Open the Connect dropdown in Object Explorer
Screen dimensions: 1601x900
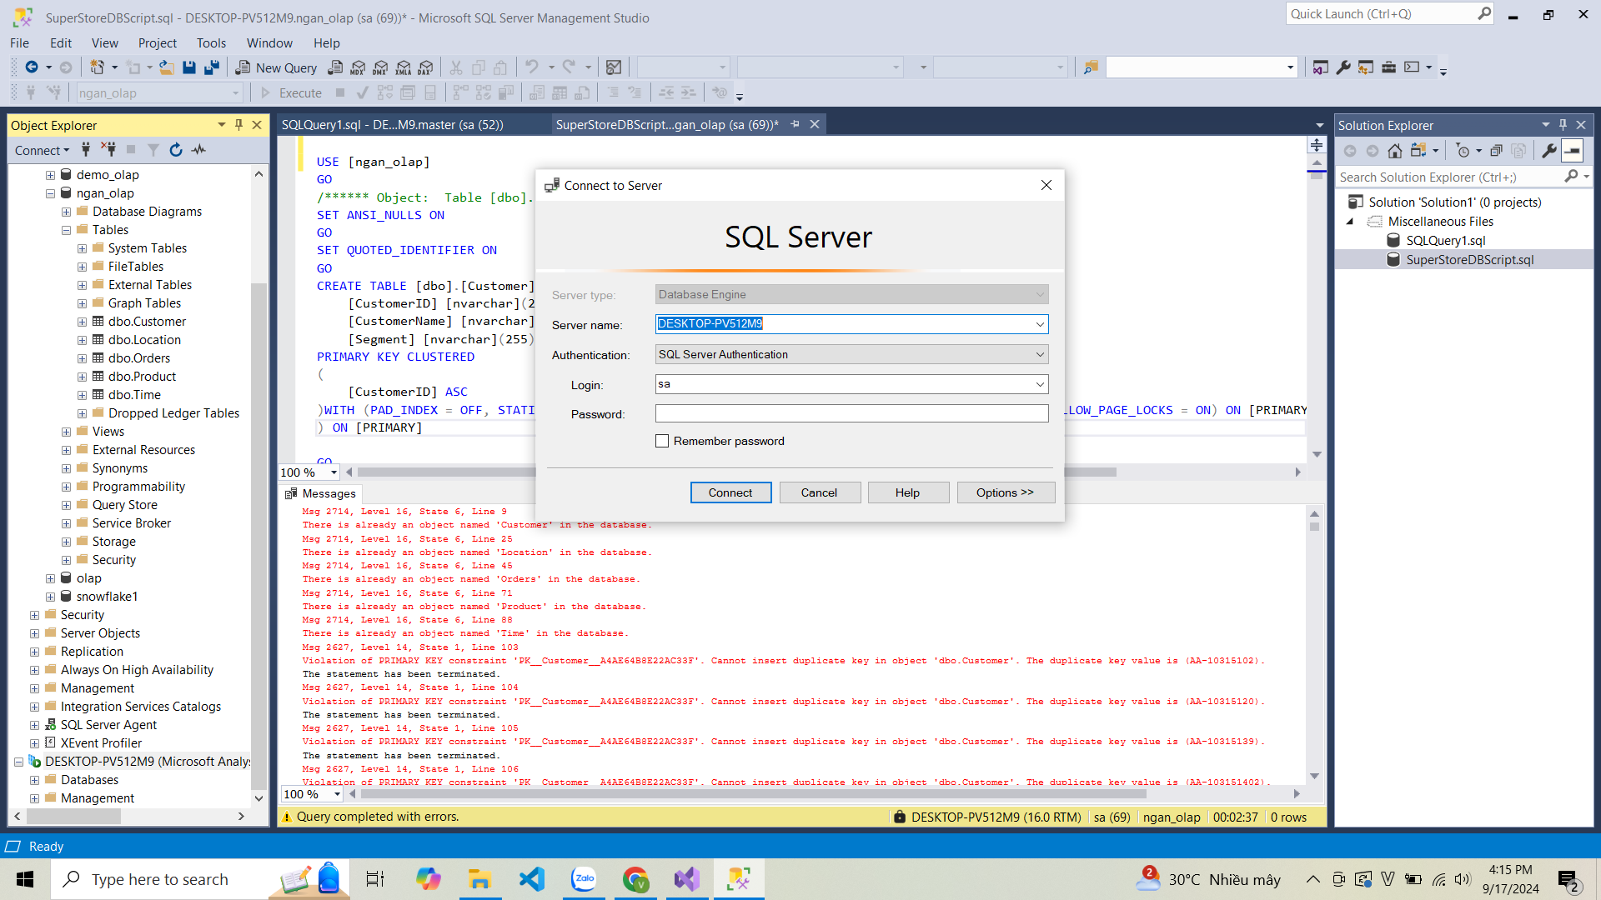[x=42, y=150]
